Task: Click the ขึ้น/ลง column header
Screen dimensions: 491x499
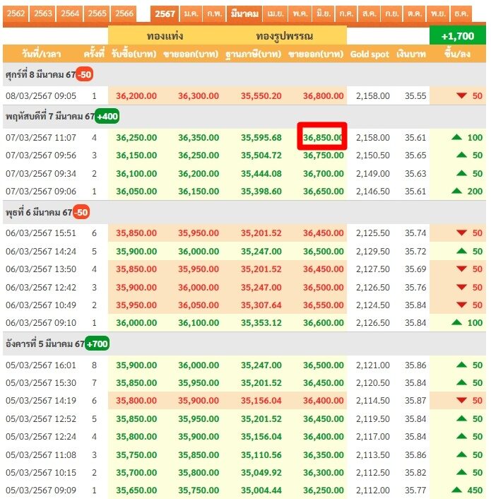Action: 457,54
